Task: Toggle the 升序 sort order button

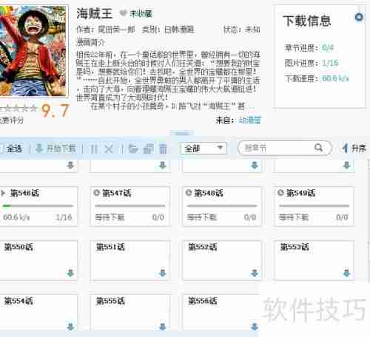Action: [354, 149]
